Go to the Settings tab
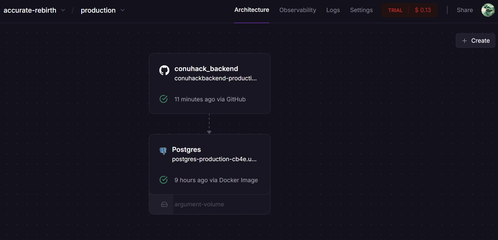 coord(361,10)
